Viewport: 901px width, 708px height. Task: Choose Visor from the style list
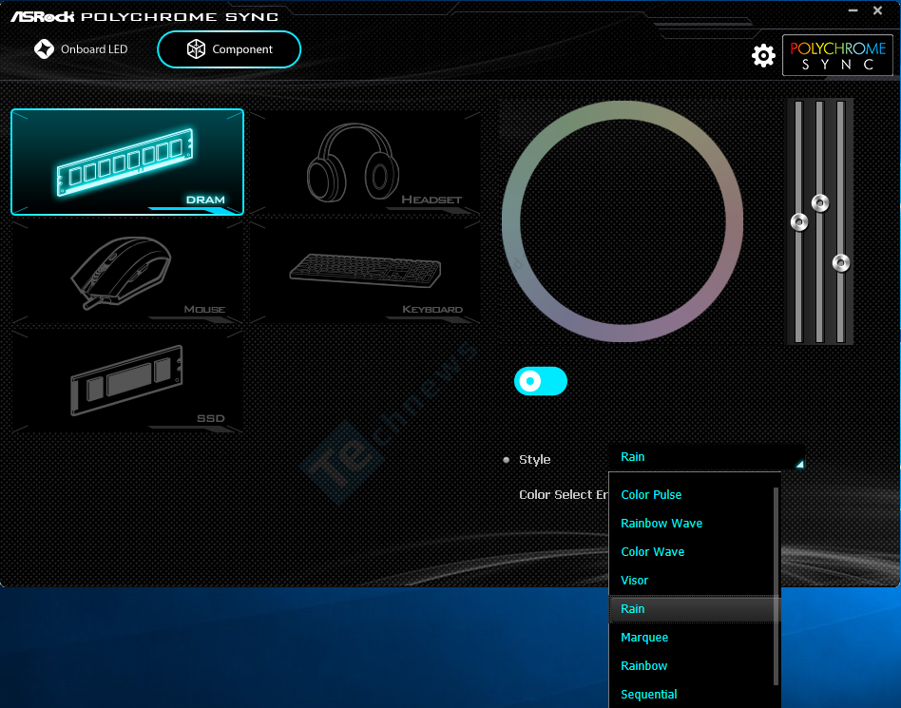pyautogui.click(x=693, y=581)
